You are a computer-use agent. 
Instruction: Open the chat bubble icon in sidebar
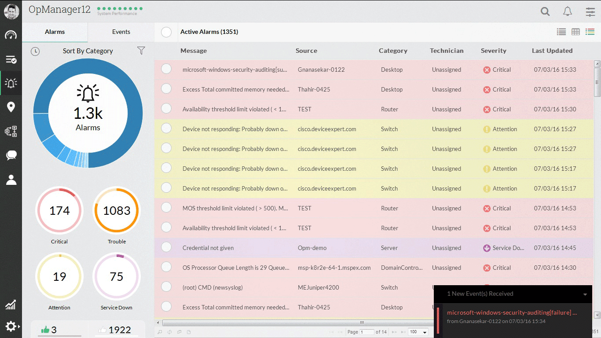[11, 155]
